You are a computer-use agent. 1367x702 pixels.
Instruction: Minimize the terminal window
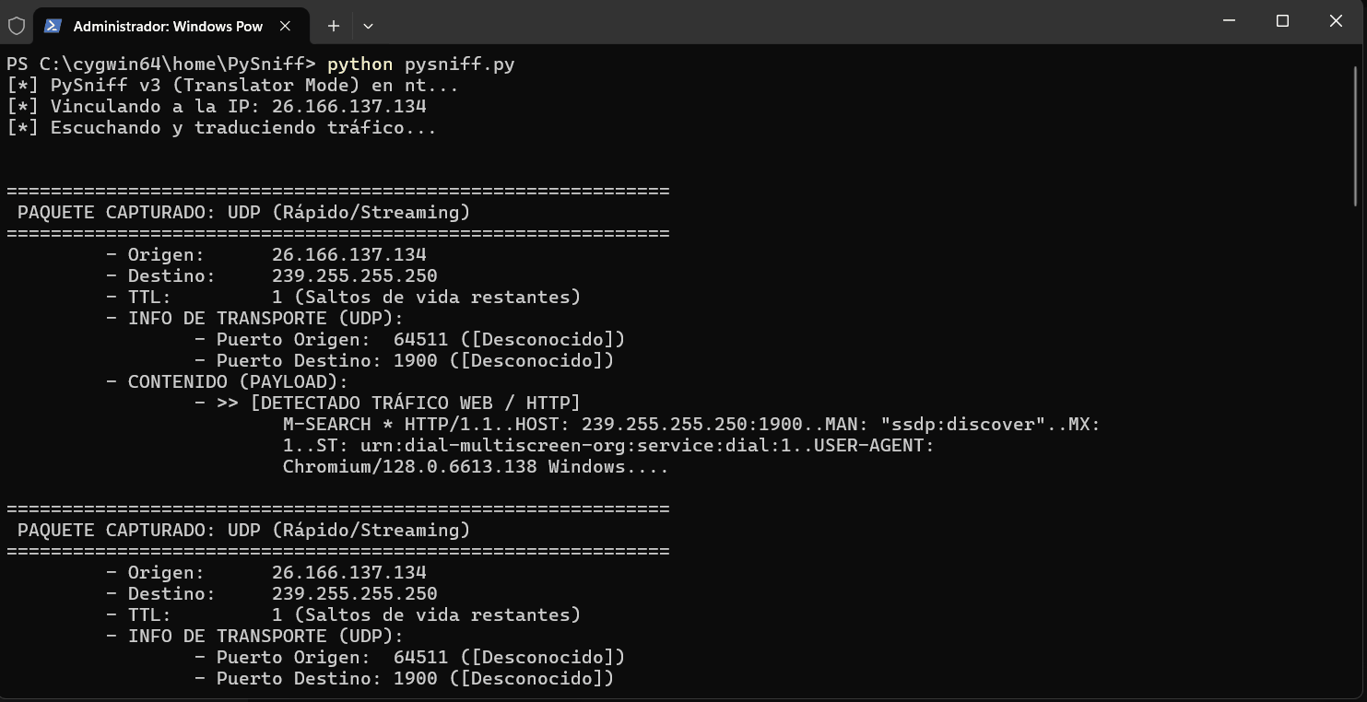click(x=1229, y=21)
